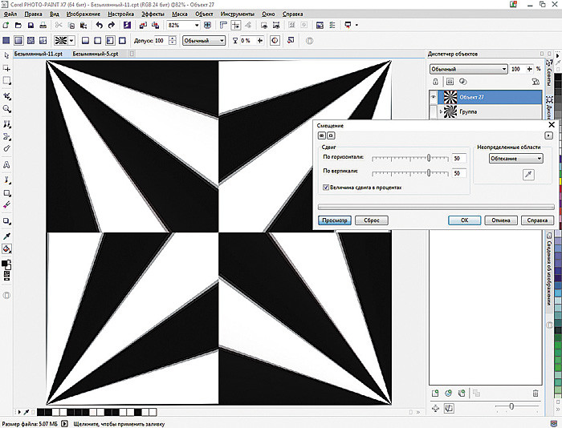The image size is (562, 428).
Task: Choose texture fill type icon
Action: click(43, 40)
